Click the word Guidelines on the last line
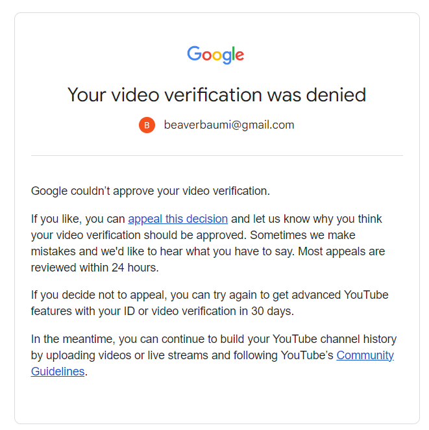 58,372
